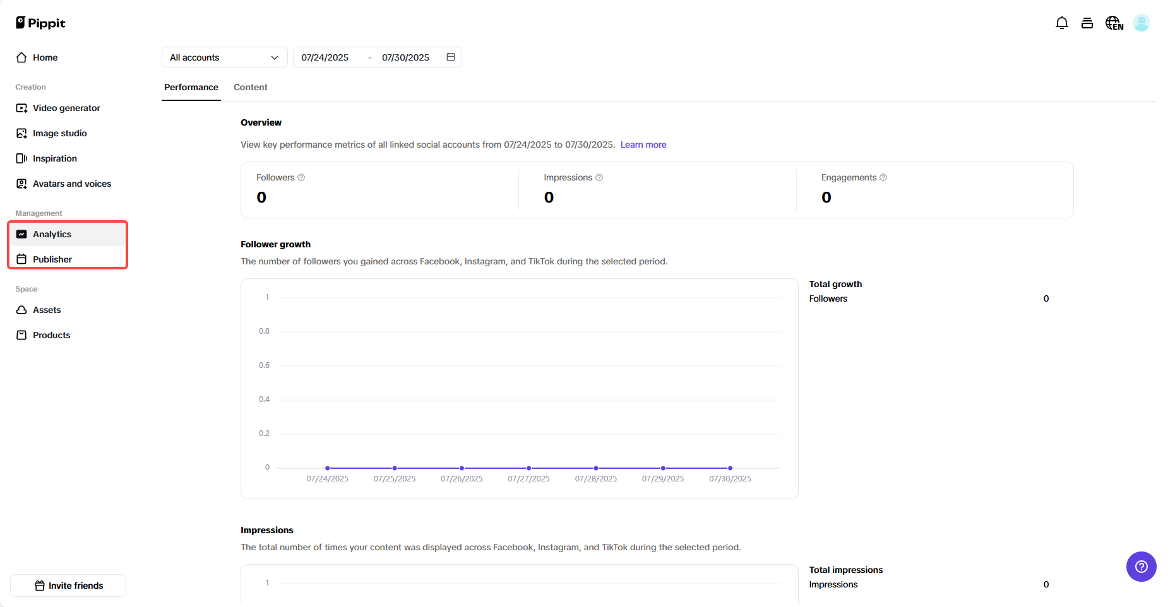Expand the Followers metric tooltip icon
1175x607 pixels.
pyautogui.click(x=301, y=177)
